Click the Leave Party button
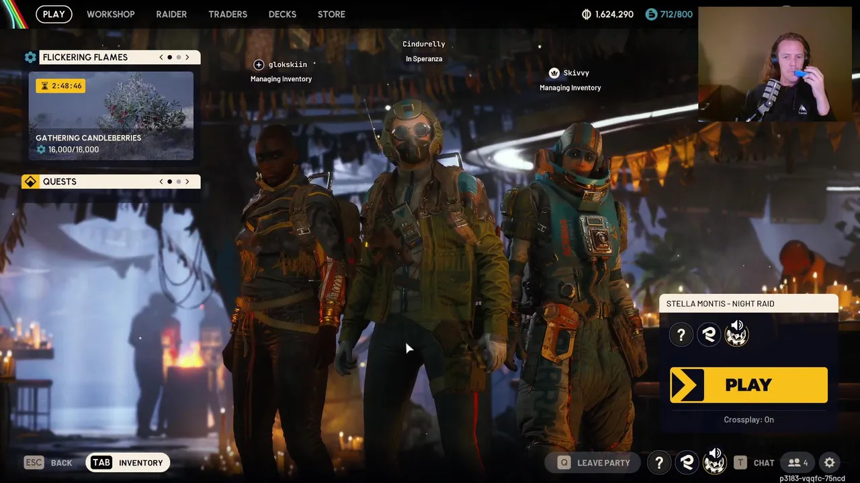Image resolution: width=860 pixels, height=483 pixels. pos(594,463)
